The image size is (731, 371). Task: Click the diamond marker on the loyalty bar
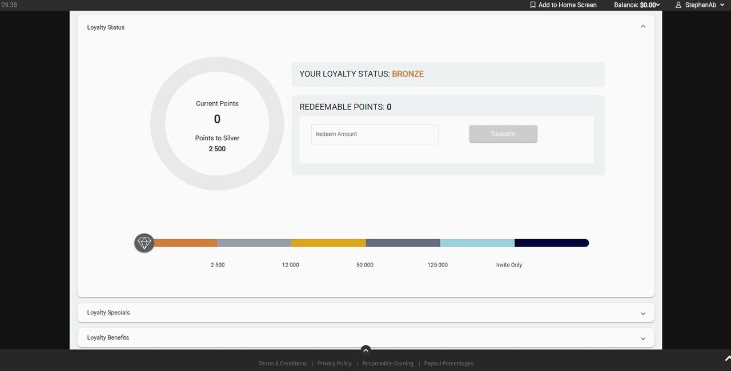coord(144,243)
